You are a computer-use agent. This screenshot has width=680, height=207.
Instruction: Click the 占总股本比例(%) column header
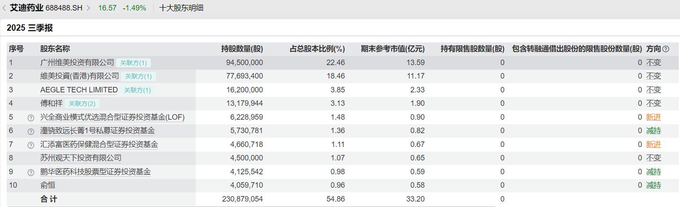click(x=317, y=49)
